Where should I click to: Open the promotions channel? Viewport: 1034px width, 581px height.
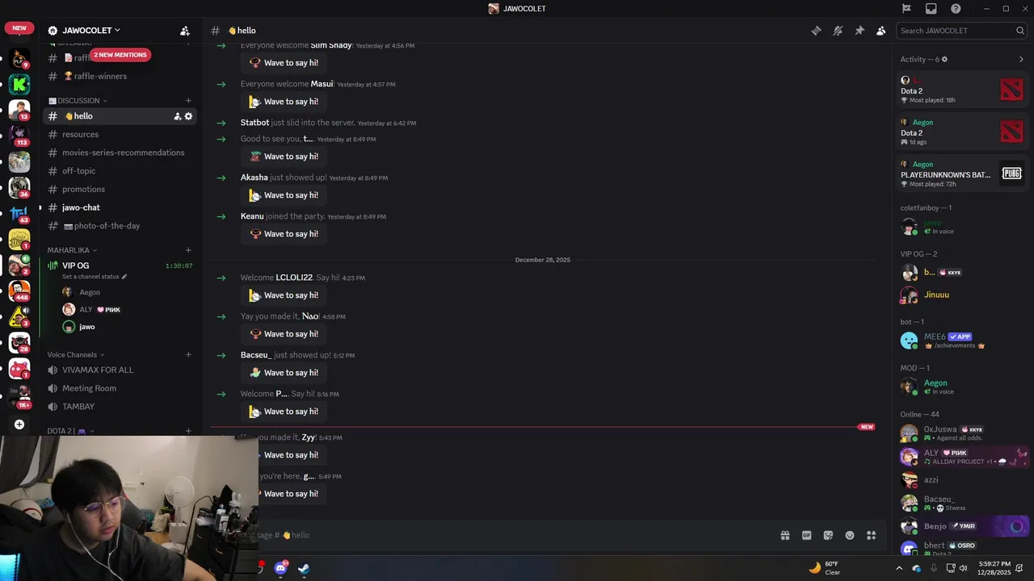coord(119,189)
